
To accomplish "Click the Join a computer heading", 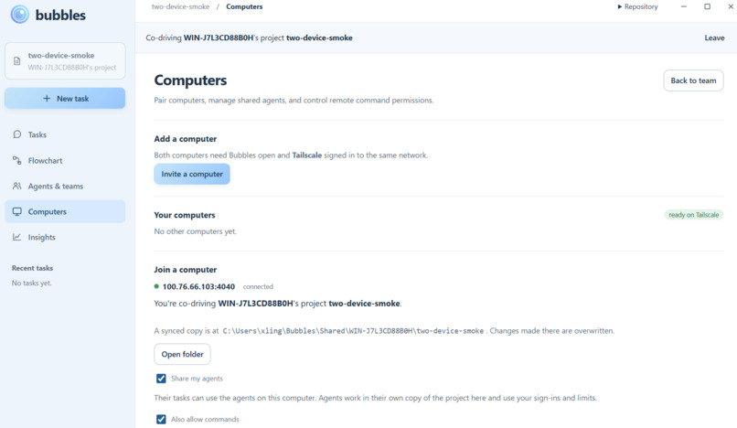I will [x=186, y=270].
